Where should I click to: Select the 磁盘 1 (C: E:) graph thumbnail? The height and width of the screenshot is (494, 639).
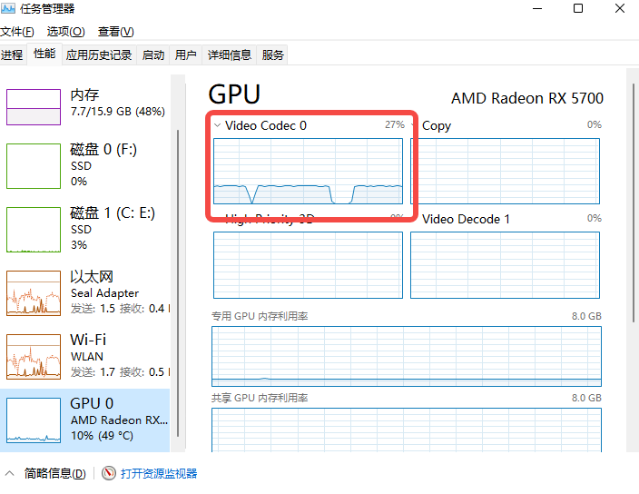pyautogui.click(x=33, y=229)
